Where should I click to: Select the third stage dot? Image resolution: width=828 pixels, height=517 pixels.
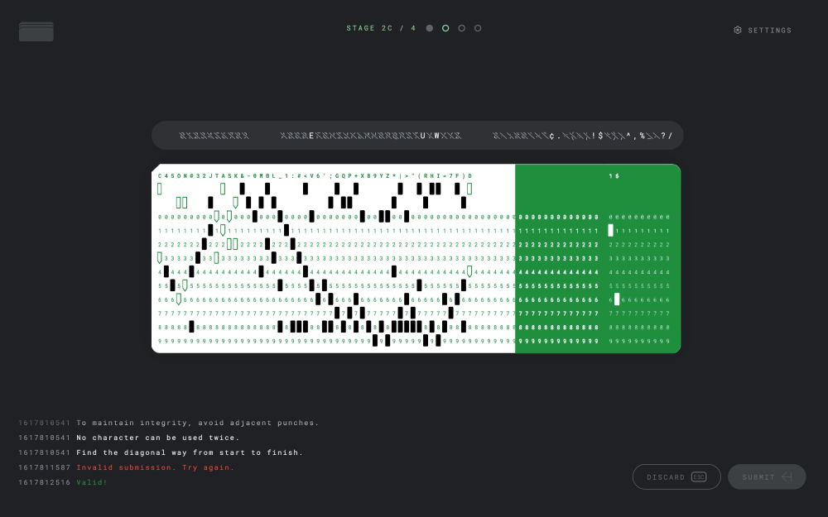(462, 28)
